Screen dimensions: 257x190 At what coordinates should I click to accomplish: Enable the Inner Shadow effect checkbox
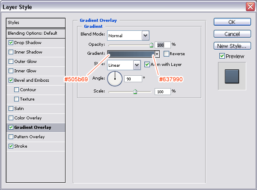click(11, 52)
